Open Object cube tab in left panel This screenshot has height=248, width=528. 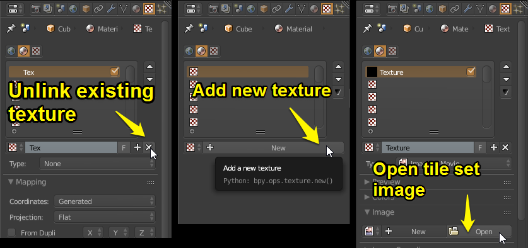86,9
